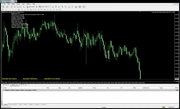This screenshot has width=180, height=109.
Task: Open the Tools menu
Action: click(23, 4)
